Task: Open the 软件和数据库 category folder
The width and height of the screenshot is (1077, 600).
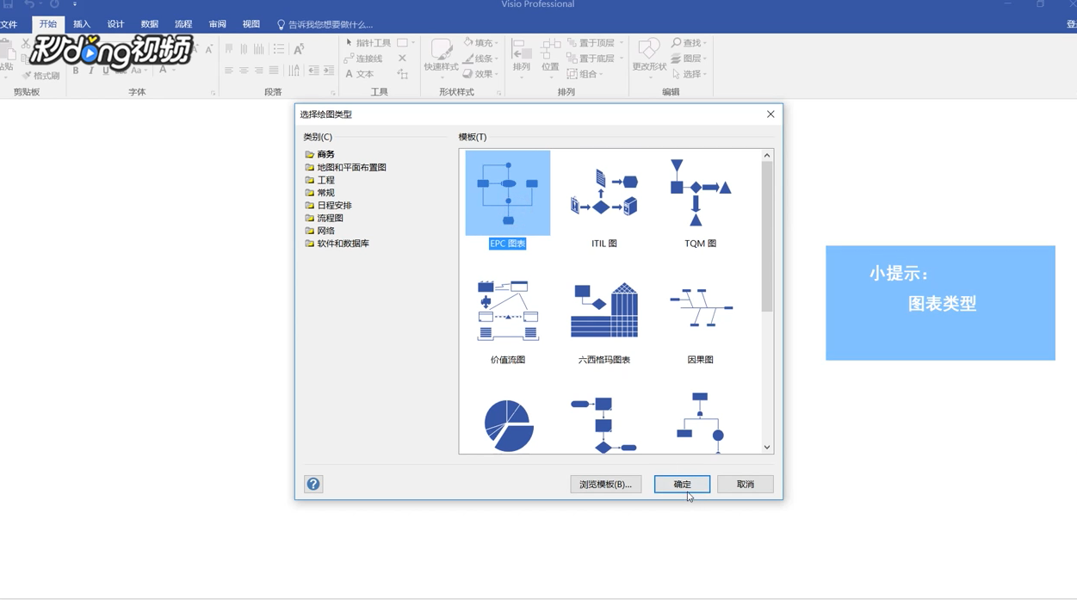Action: click(x=337, y=244)
